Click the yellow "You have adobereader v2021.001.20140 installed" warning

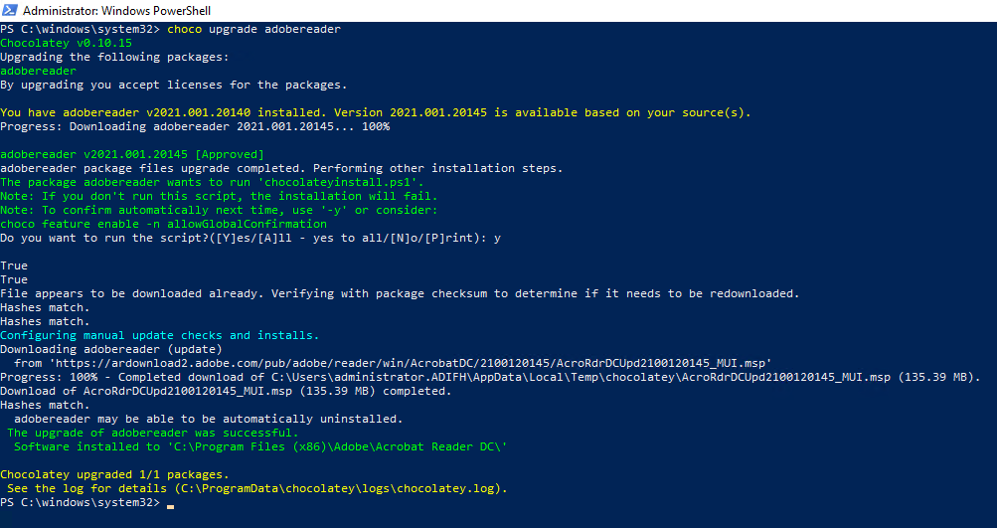[x=375, y=113]
